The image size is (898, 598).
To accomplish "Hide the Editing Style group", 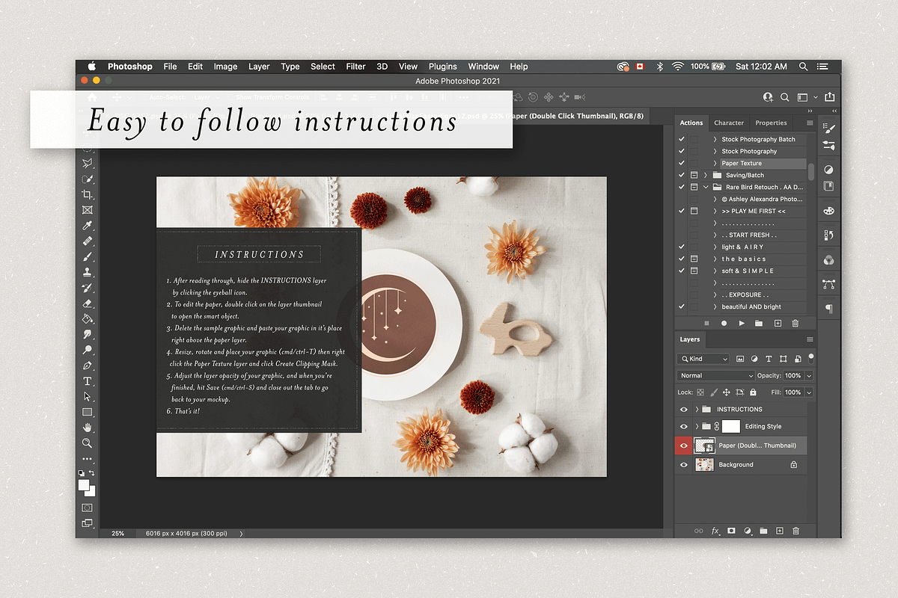I will coord(683,426).
